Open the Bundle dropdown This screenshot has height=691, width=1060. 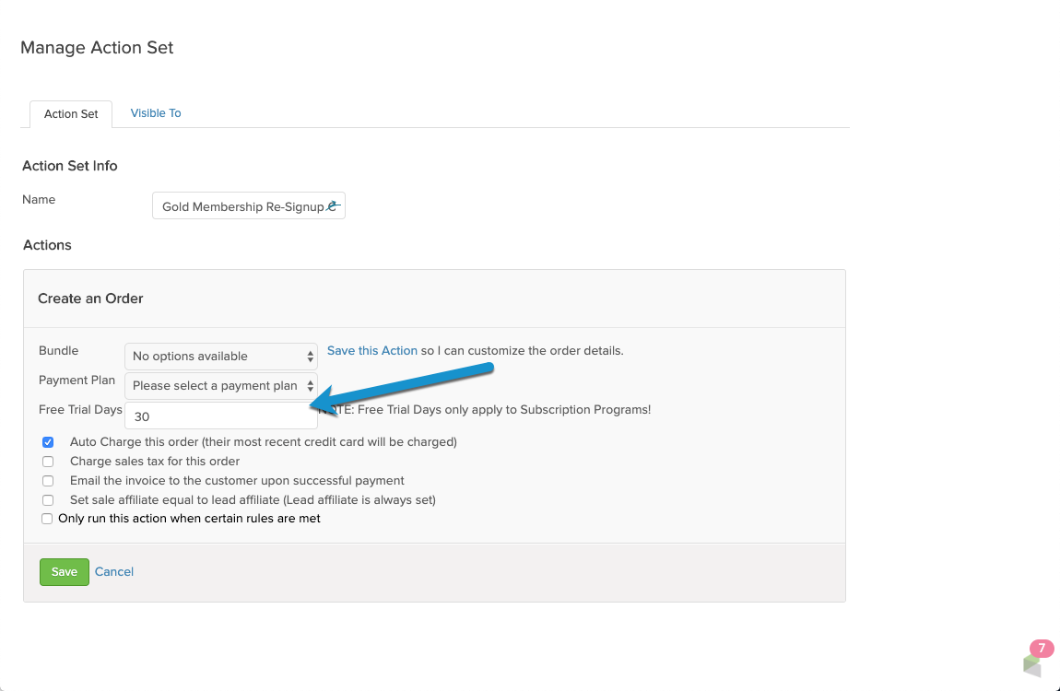coord(221,357)
